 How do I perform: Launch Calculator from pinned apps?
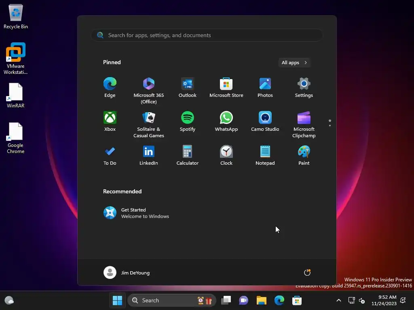coord(188,155)
